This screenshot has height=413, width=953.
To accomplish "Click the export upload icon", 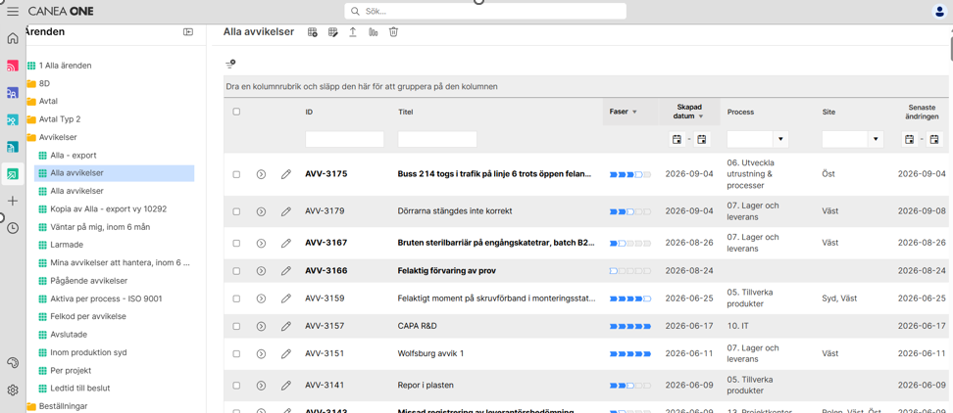I will coord(353,32).
